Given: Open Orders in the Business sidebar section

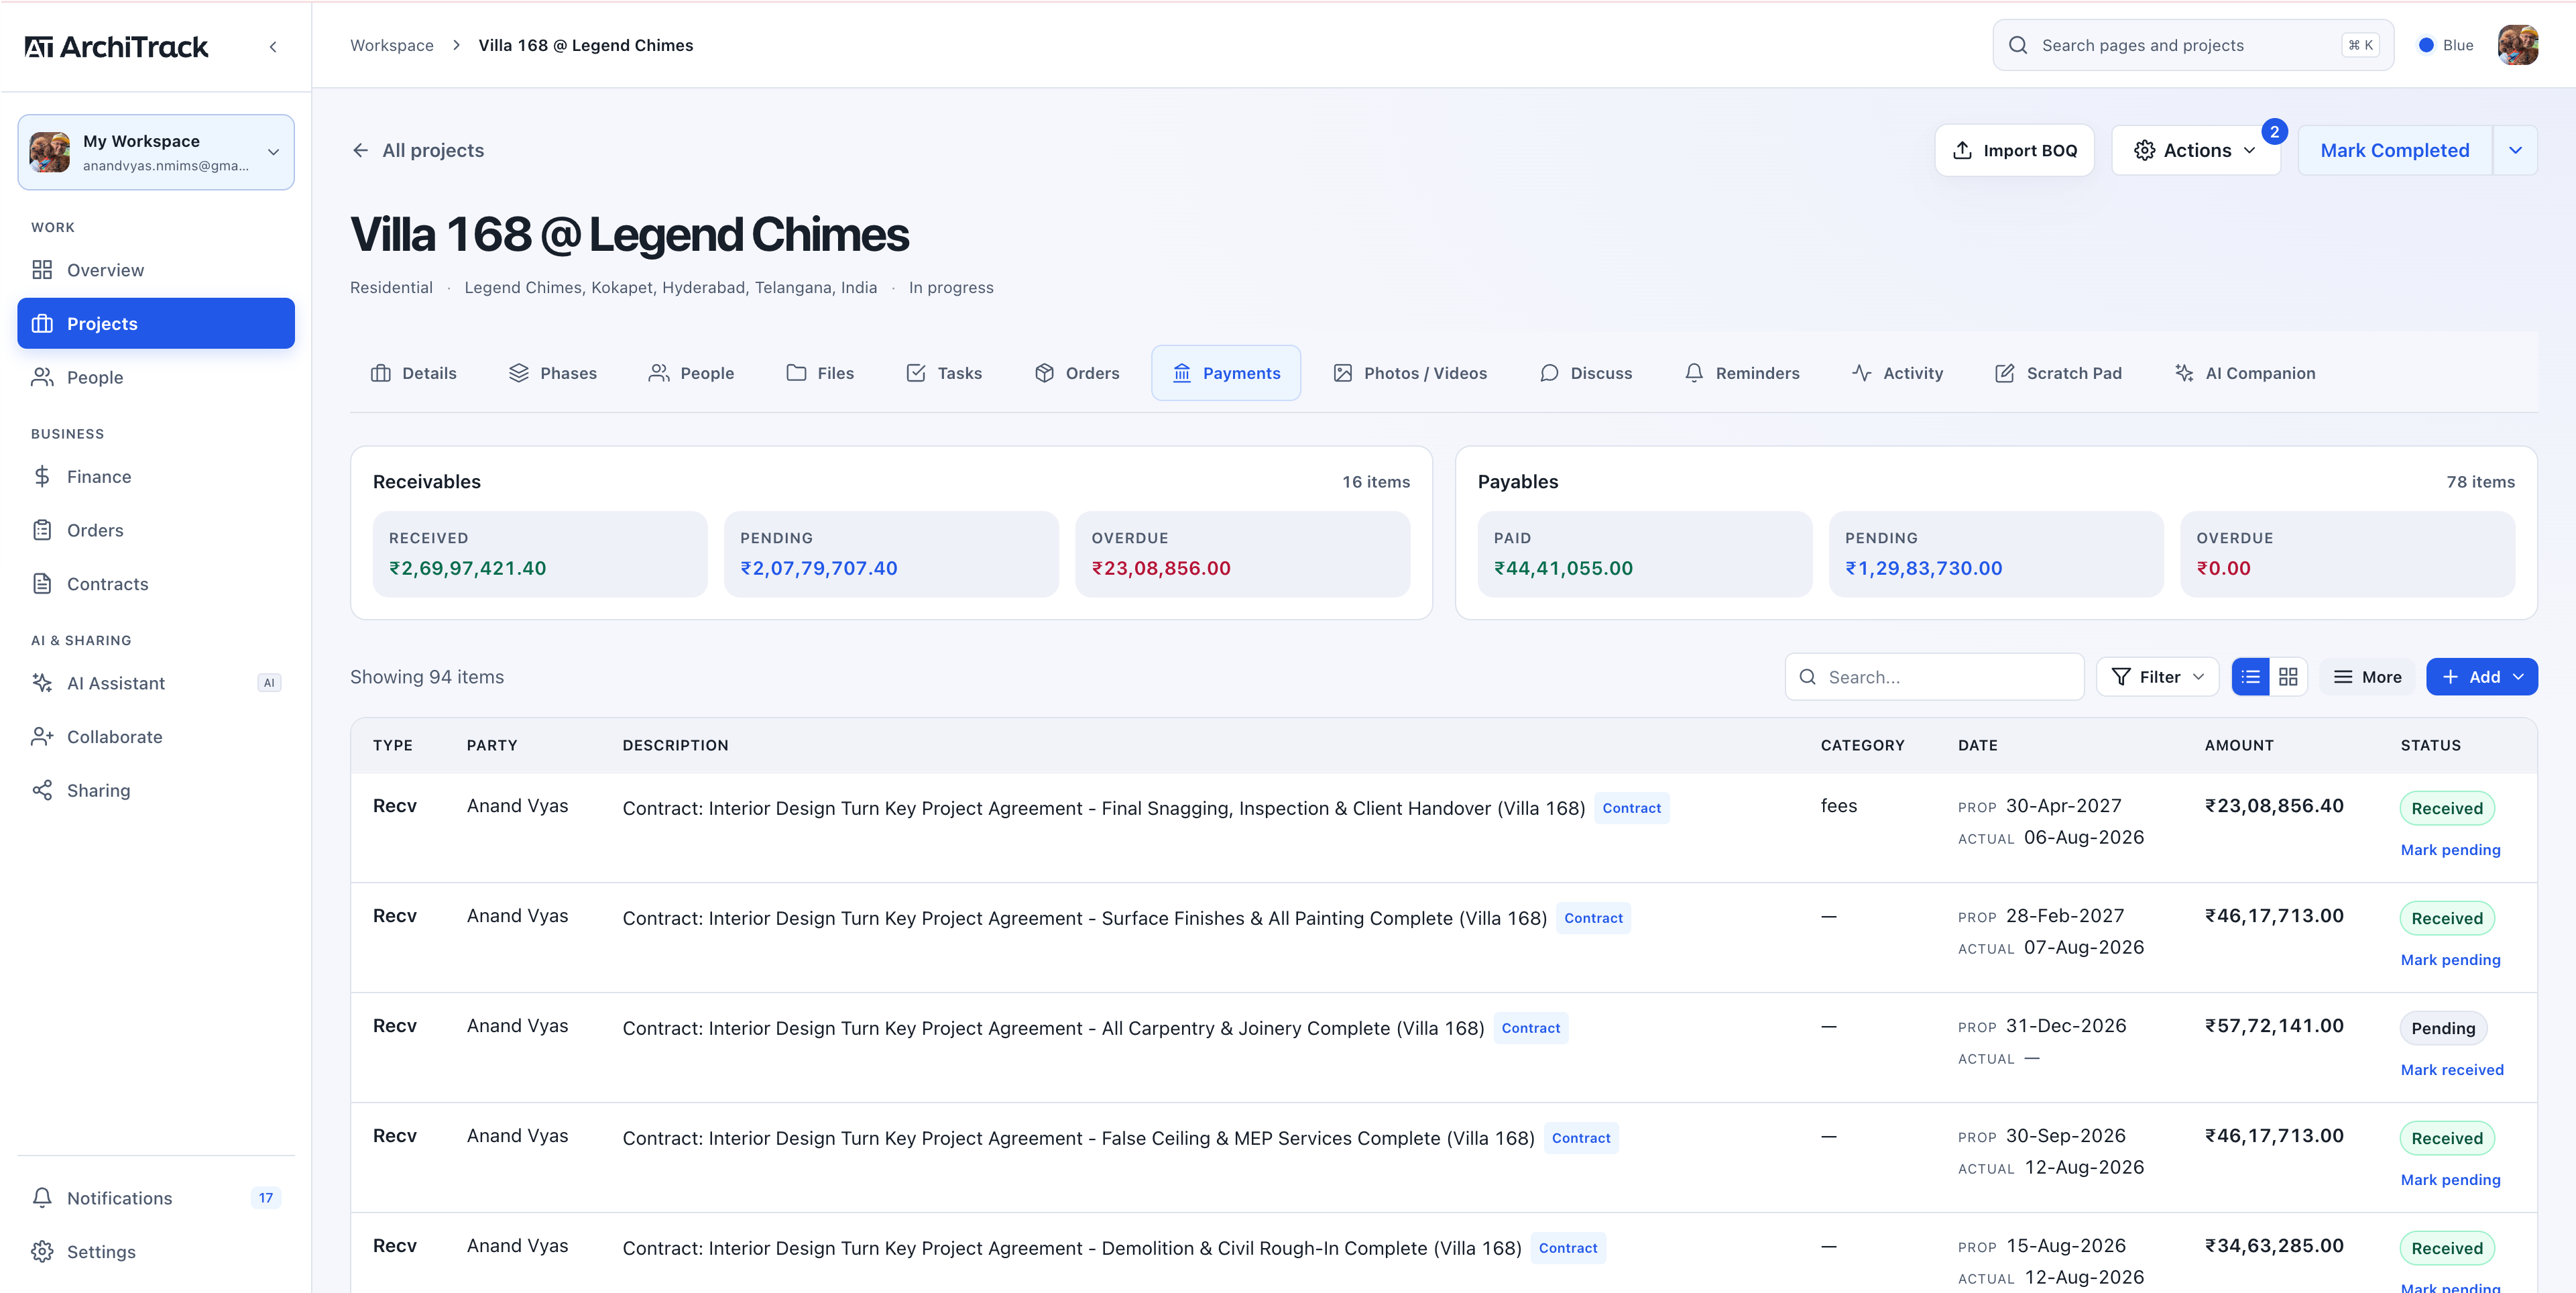Looking at the screenshot, I should (x=156, y=530).
